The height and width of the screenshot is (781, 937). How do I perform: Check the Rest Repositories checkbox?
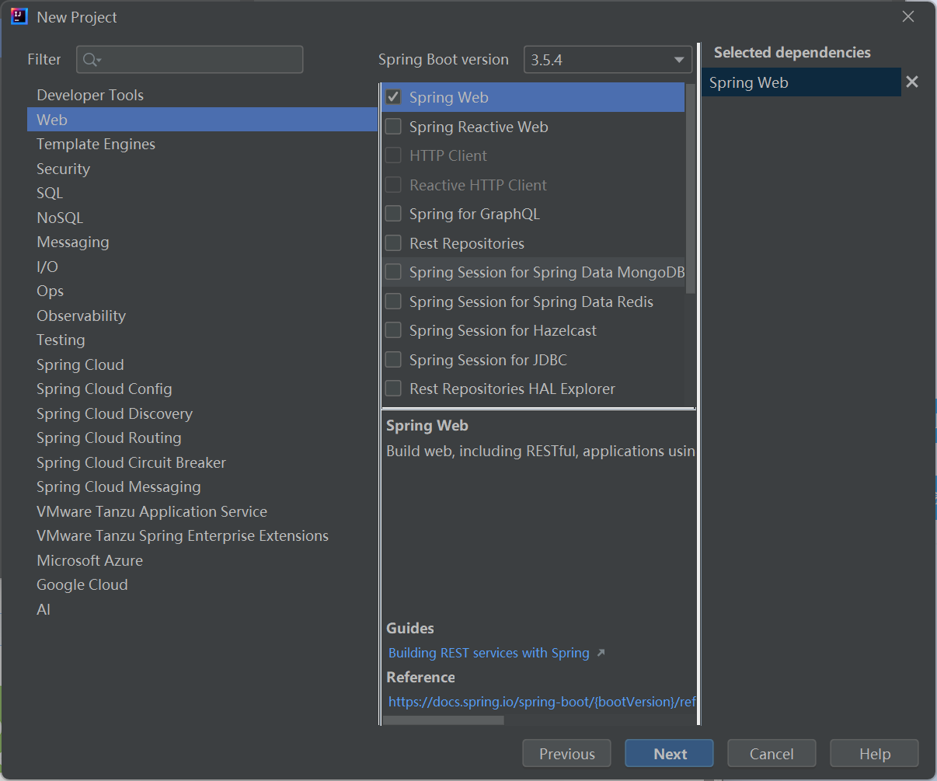pyautogui.click(x=394, y=243)
